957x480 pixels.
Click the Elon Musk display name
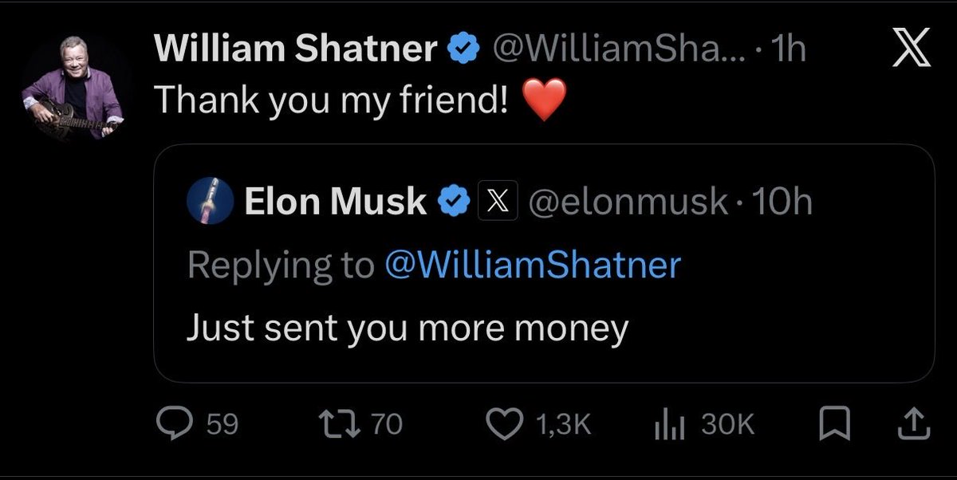[335, 203]
